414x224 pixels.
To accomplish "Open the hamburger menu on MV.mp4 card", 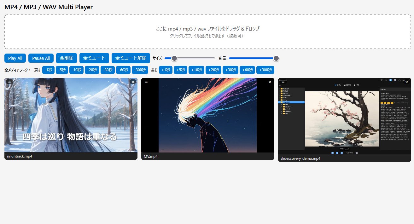I will click(x=146, y=81).
